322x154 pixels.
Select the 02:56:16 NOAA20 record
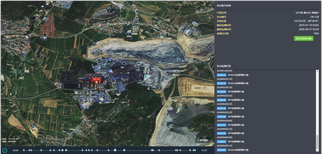click(221, 75)
